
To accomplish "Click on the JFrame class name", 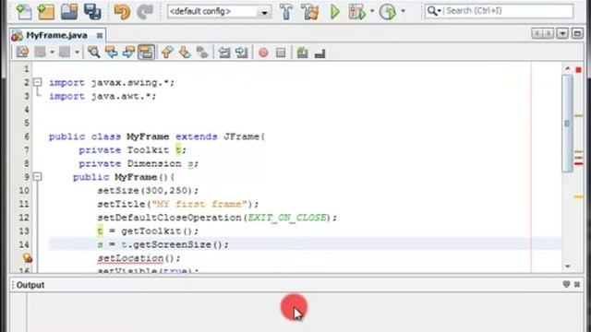I will 241,136.
